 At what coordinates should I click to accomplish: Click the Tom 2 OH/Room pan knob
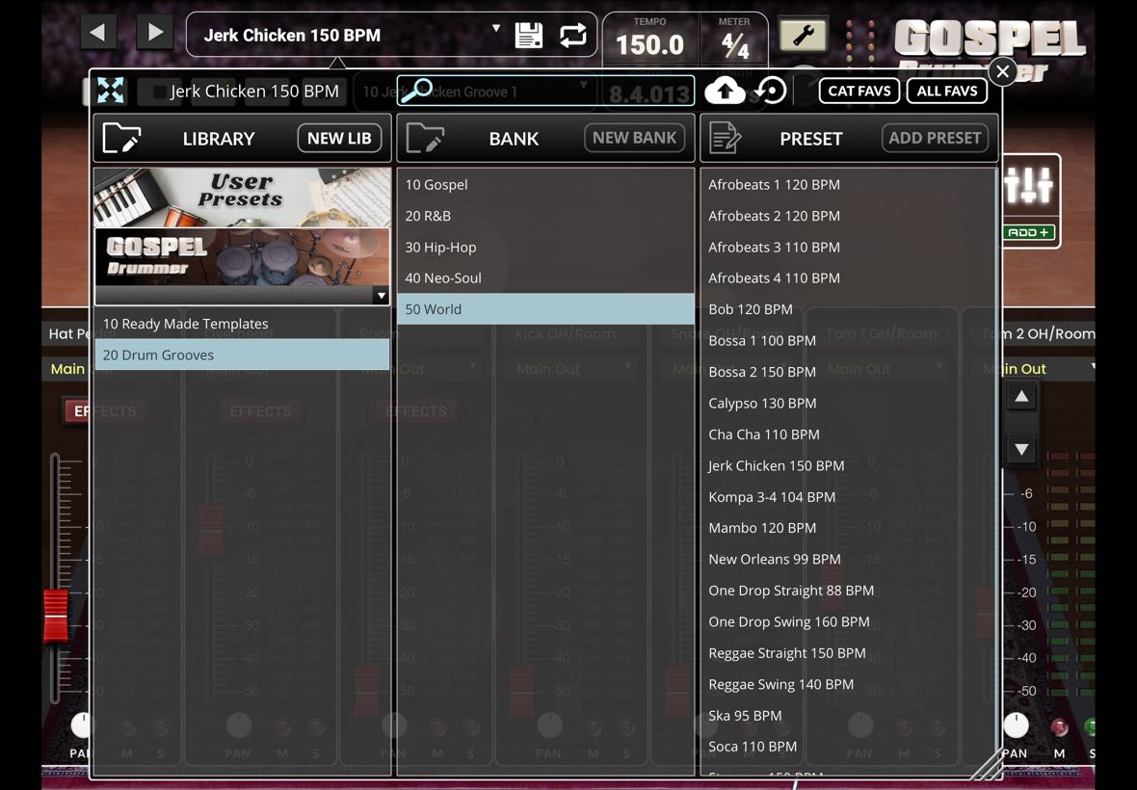(x=1016, y=725)
